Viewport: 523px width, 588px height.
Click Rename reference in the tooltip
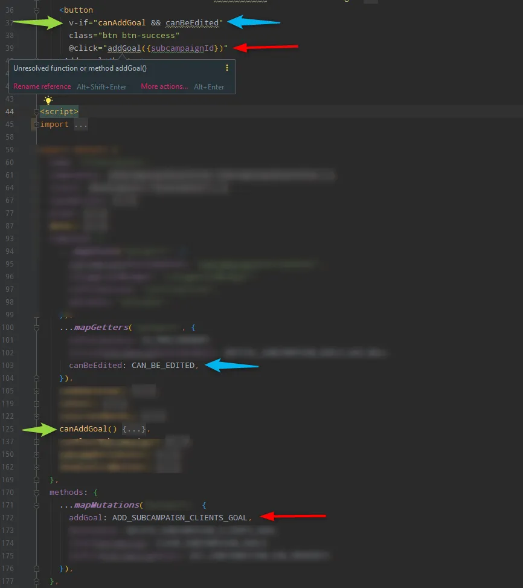click(42, 86)
